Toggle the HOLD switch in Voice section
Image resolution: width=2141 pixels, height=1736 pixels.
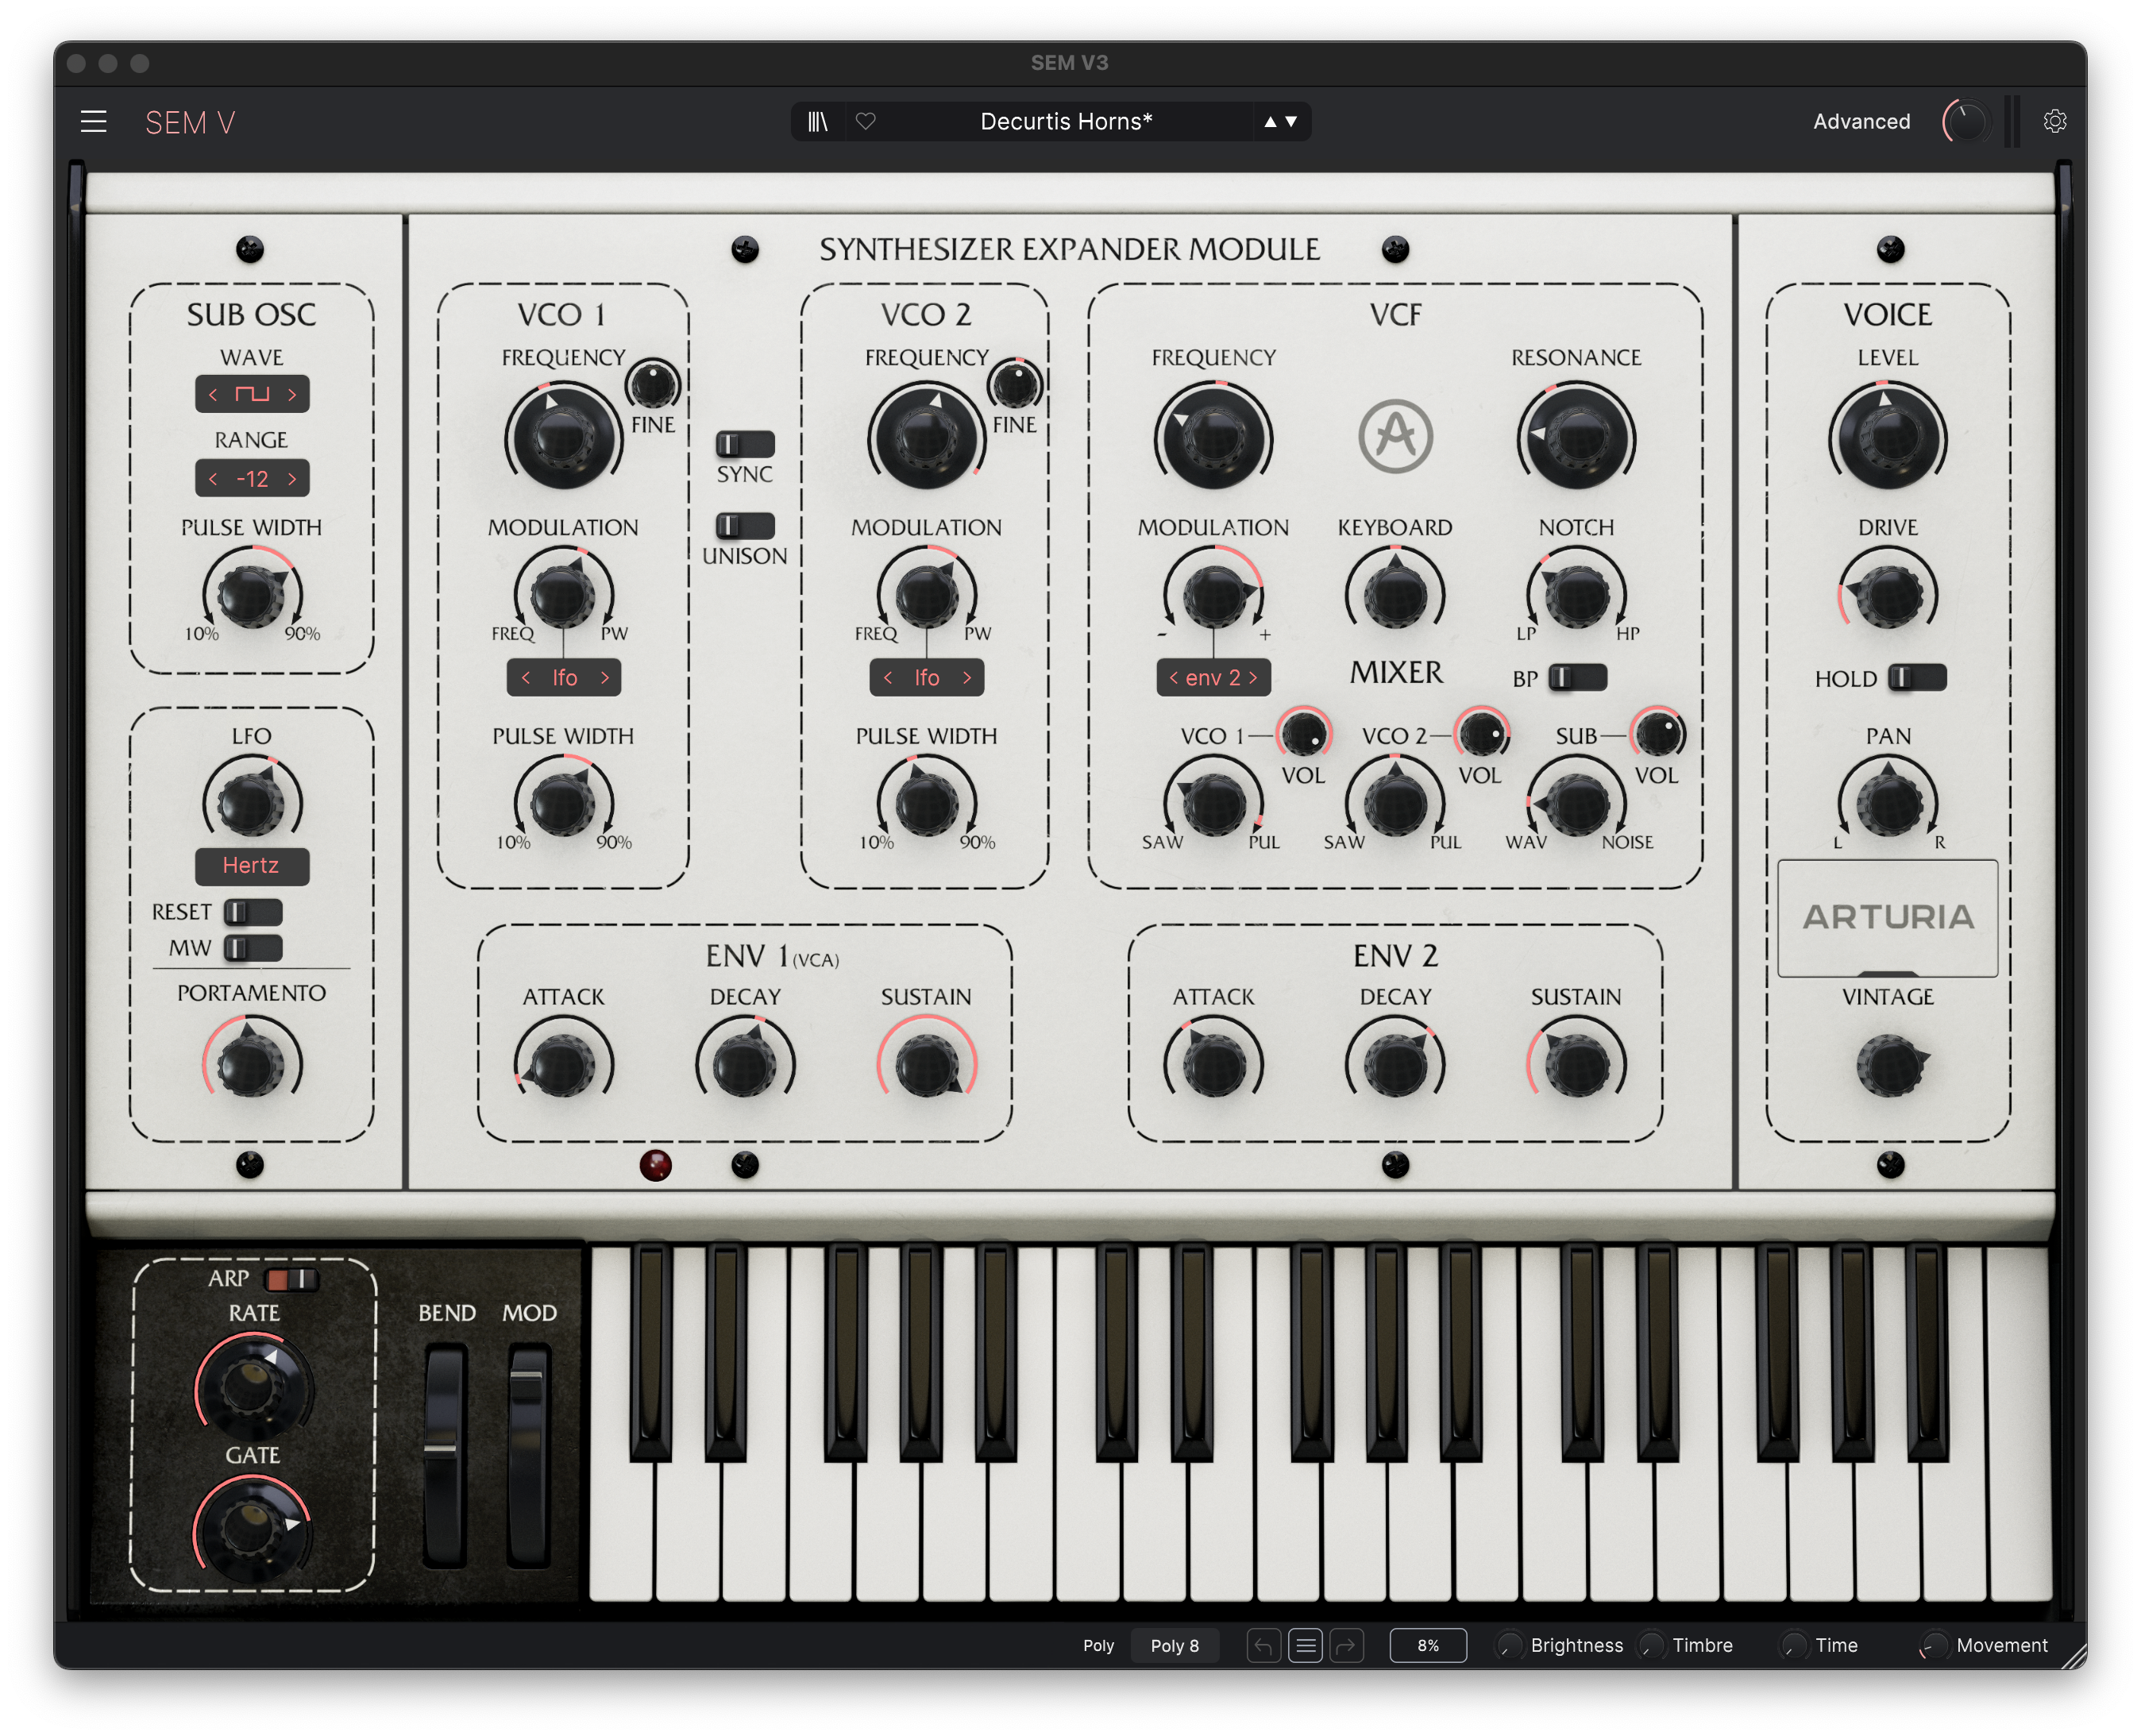click(x=1917, y=678)
